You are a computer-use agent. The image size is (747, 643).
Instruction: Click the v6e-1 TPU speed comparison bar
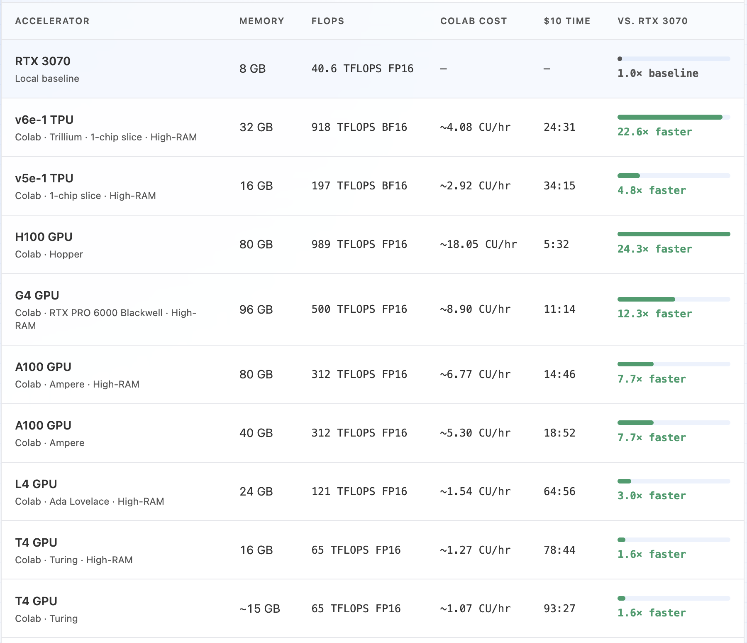point(674,117)
